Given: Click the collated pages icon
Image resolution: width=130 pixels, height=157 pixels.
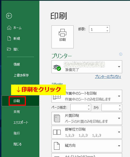Looking at the screenshot, I should click(57, 132).
